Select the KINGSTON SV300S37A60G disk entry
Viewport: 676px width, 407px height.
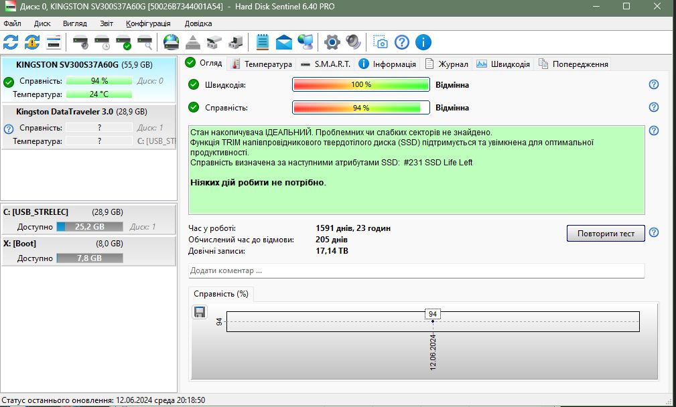89,79
